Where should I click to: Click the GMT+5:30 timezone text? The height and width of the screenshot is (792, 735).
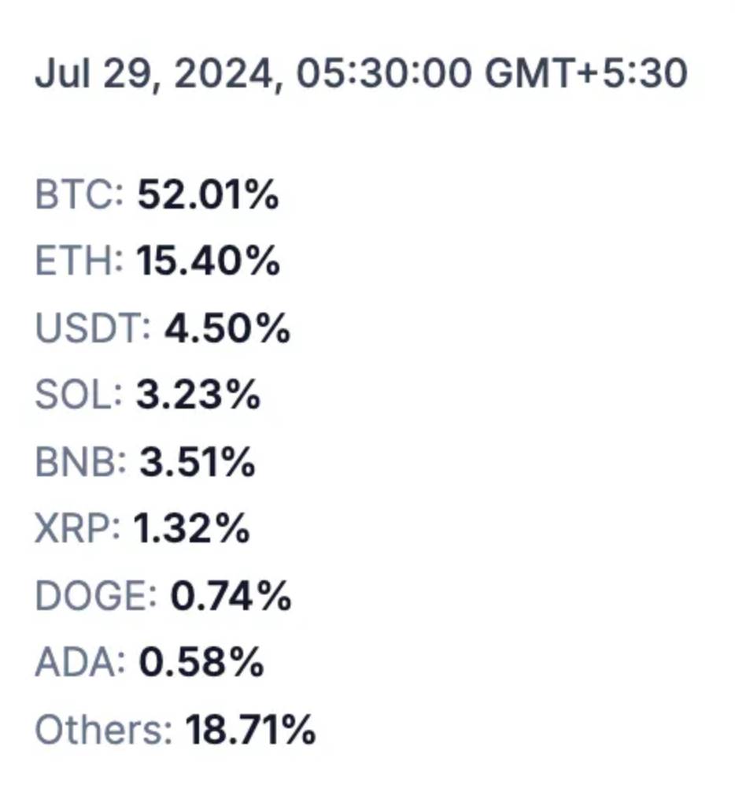pyautogui.click(x=586, y=73)
